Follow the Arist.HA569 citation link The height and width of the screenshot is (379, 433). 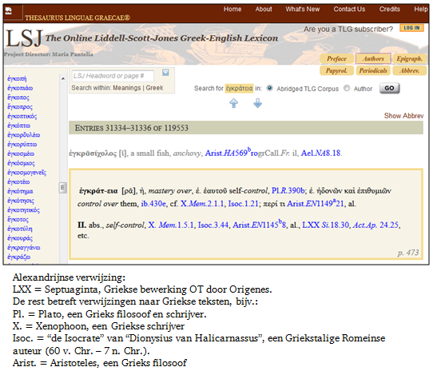tap(231, 153)
